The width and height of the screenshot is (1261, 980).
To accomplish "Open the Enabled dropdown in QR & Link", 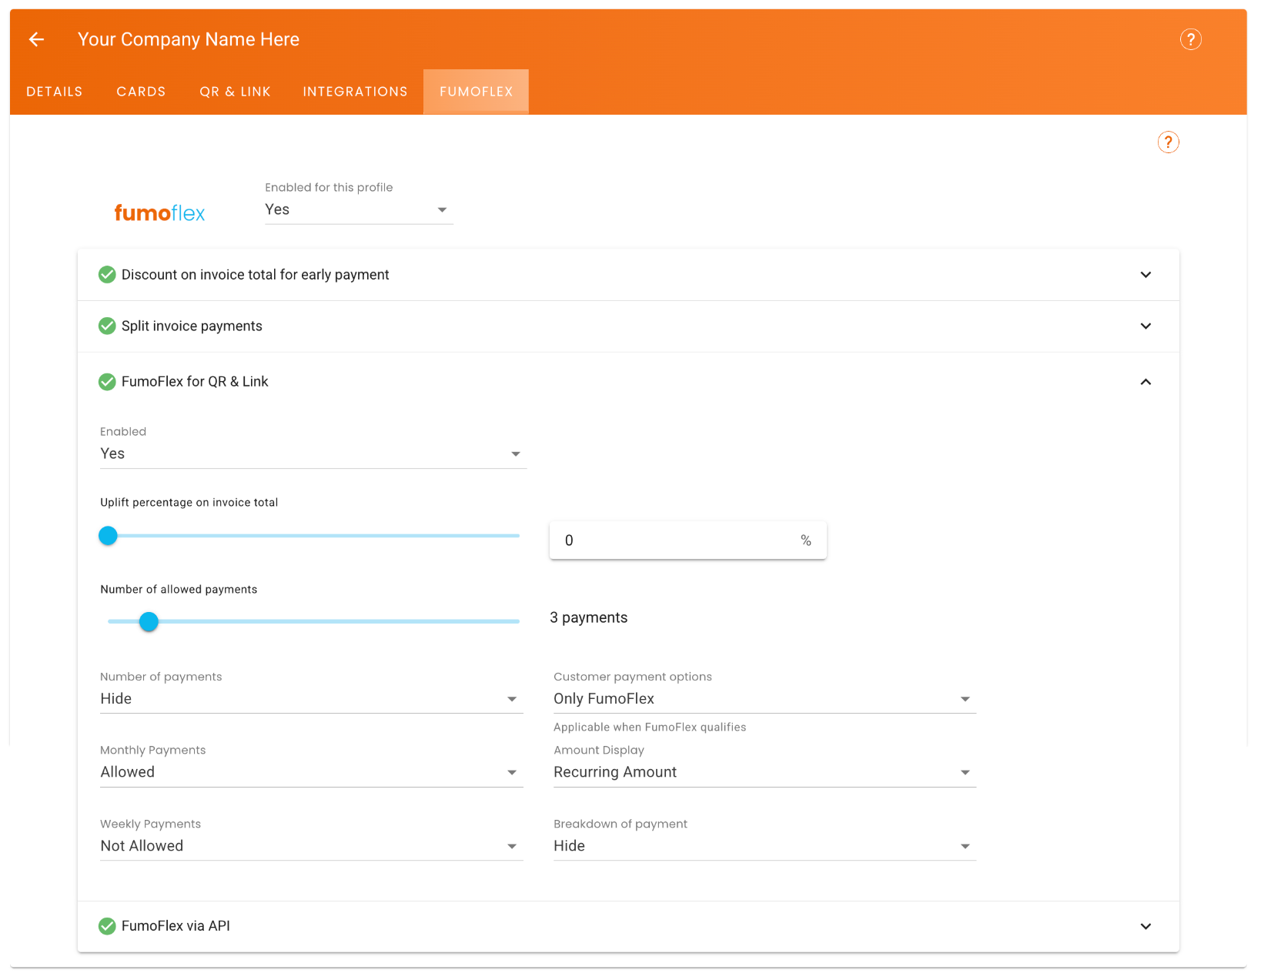I will 313,453.
